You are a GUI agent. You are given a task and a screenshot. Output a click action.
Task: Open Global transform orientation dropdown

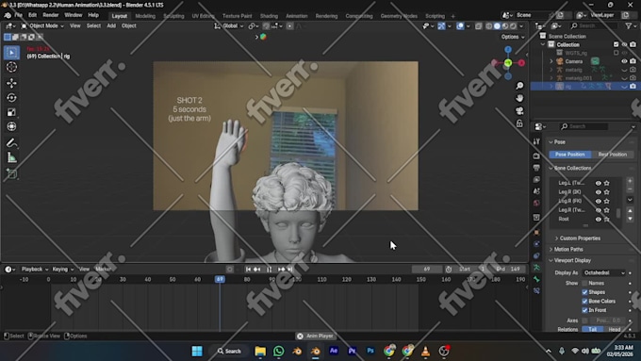tap(229, 25)
